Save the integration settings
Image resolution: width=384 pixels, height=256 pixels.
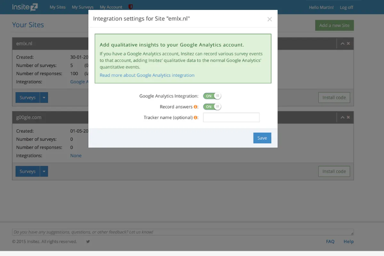(x=262, y=138)
